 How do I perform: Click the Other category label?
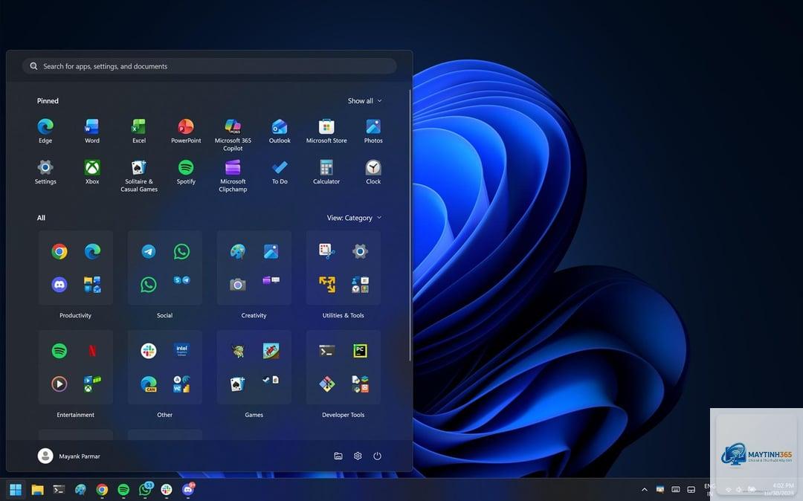pos(164,415)
